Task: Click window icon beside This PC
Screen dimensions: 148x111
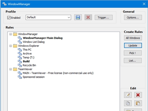Action: (x=20, y=50)
